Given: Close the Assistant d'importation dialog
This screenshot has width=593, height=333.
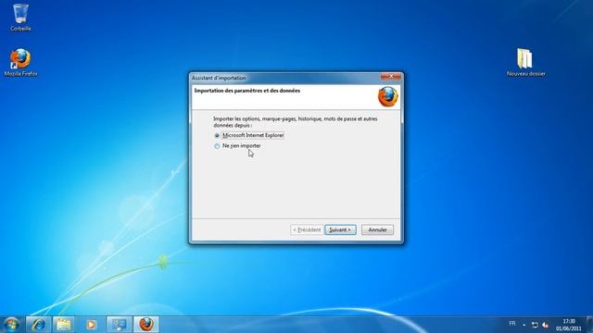Looking at the screenshot, I should coord(391,76).
